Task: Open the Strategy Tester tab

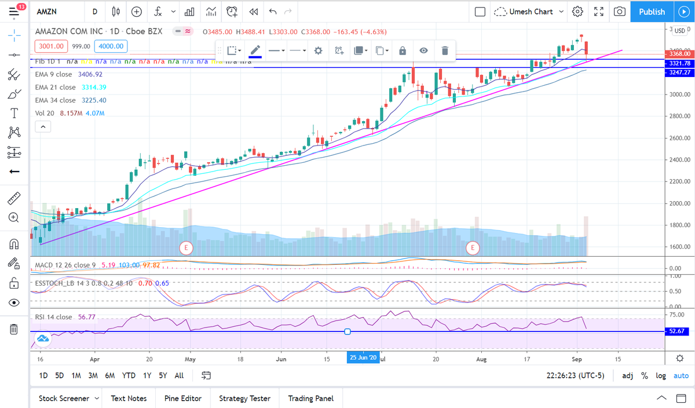Action: 244,398
